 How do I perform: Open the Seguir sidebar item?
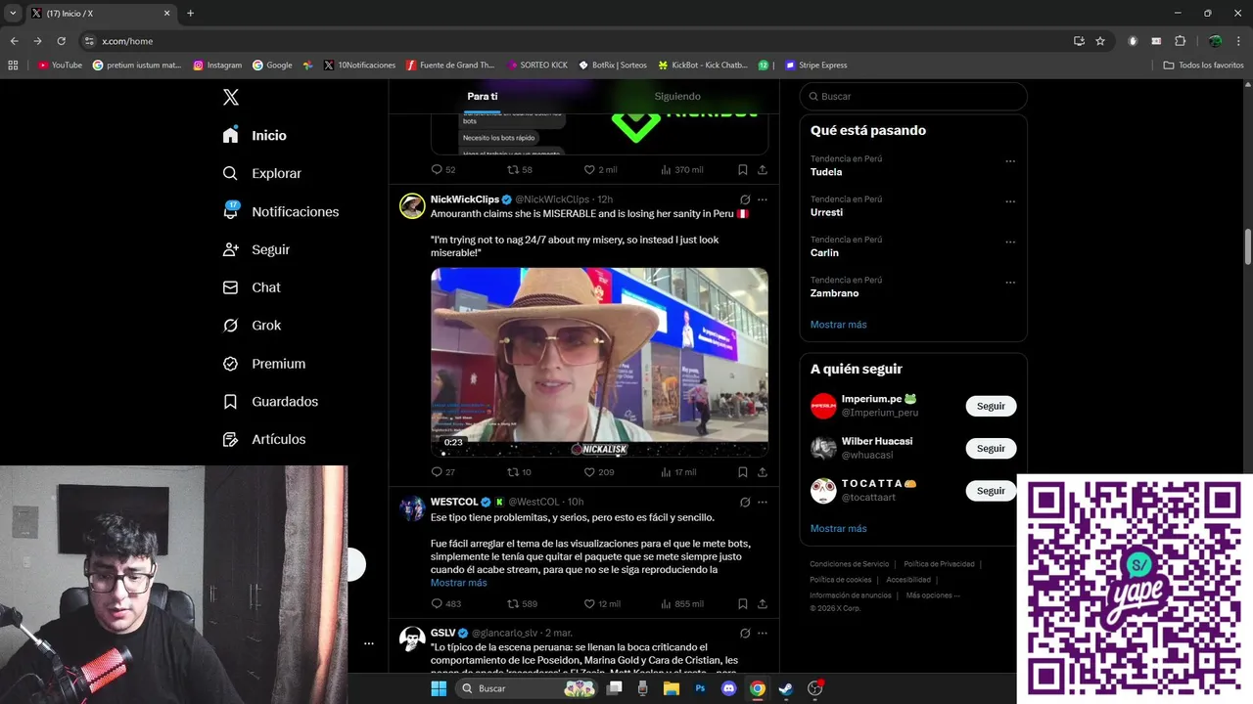coord(256,249)
